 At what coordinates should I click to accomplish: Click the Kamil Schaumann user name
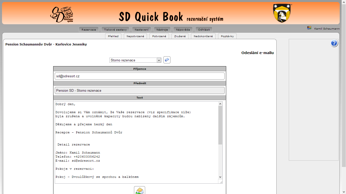[x=327, y=29]
